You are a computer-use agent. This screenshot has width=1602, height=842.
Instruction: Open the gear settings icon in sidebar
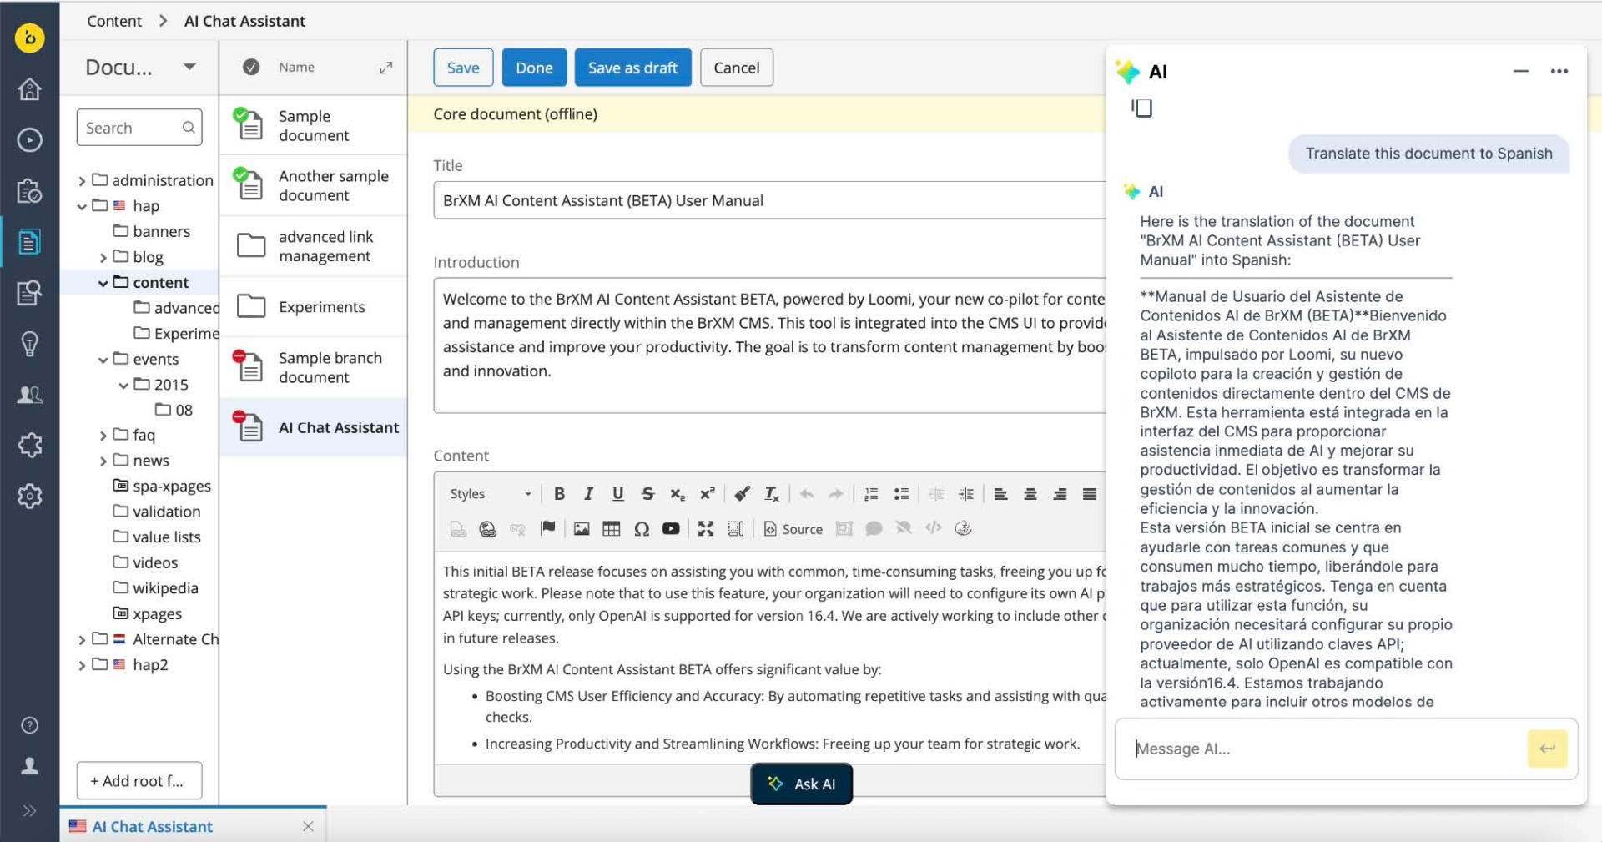[30, 497]
